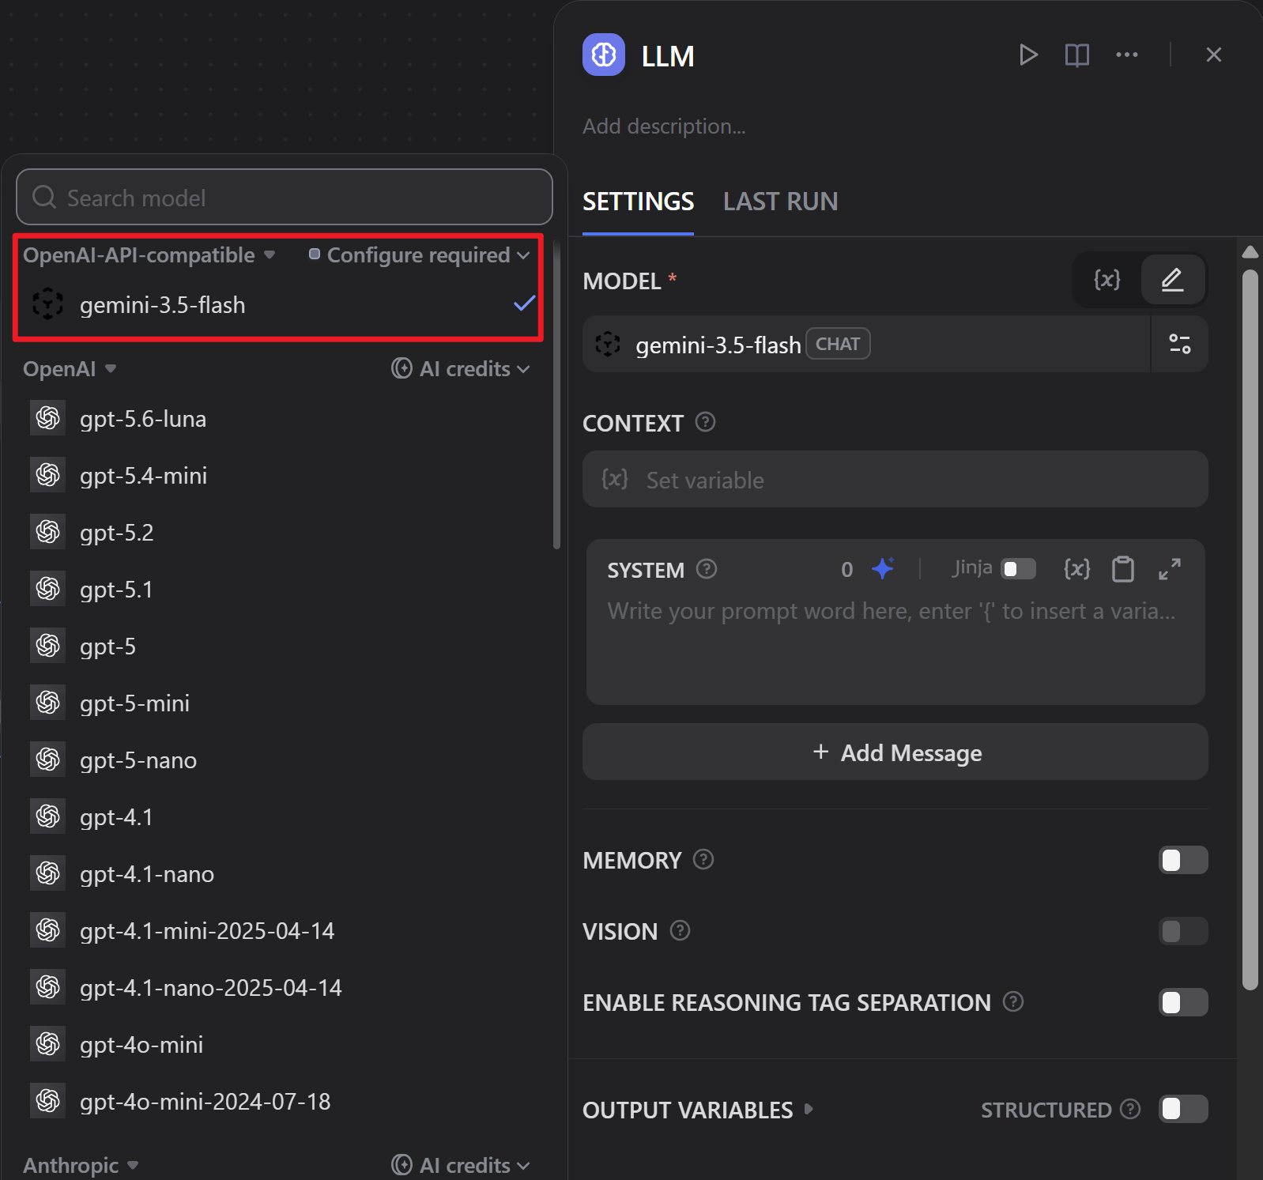The width and height of the screenshot is (1263, 1180).
Task: Run the LLM node with play icon
Action: click(x=1027, y=55)
